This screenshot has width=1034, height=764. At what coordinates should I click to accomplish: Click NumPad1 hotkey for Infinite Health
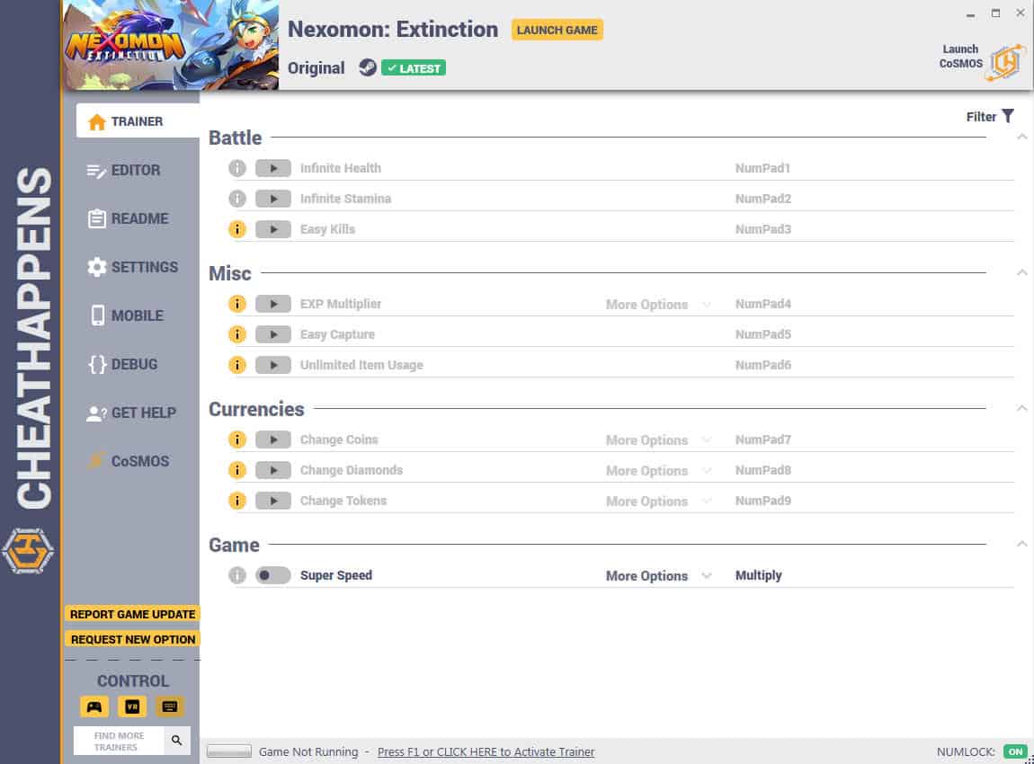pos(762,168)
